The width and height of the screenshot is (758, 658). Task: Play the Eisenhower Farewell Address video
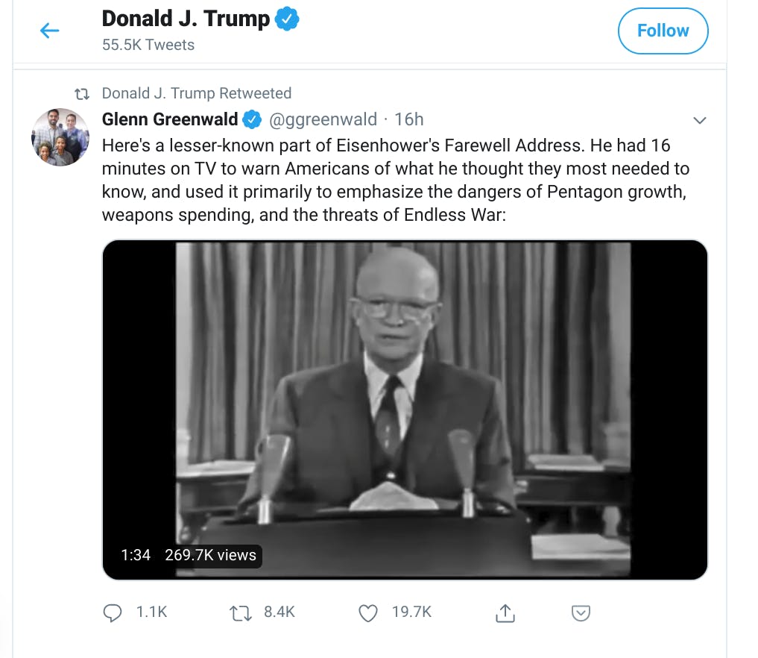[x=405, y=410]
